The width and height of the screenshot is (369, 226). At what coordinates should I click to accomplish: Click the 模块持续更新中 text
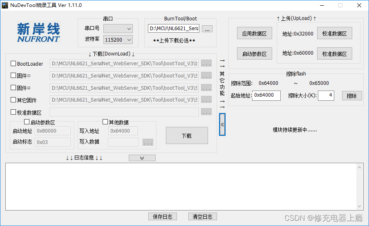[295, 130]
